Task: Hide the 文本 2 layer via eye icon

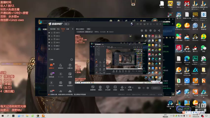Action: (49, 36)
